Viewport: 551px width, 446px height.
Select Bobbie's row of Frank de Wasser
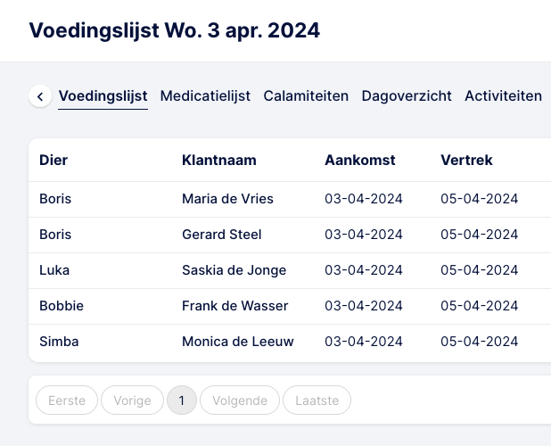pyautogui.click(x=290, y=307)
